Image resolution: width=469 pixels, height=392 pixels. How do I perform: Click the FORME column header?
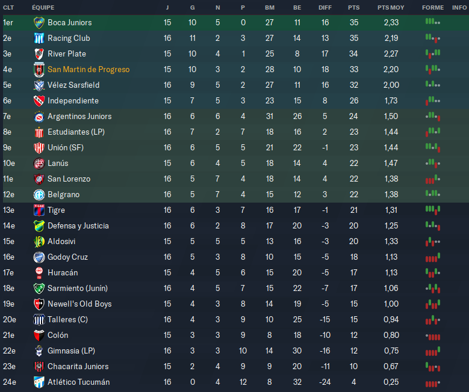(x=433, y=7)
